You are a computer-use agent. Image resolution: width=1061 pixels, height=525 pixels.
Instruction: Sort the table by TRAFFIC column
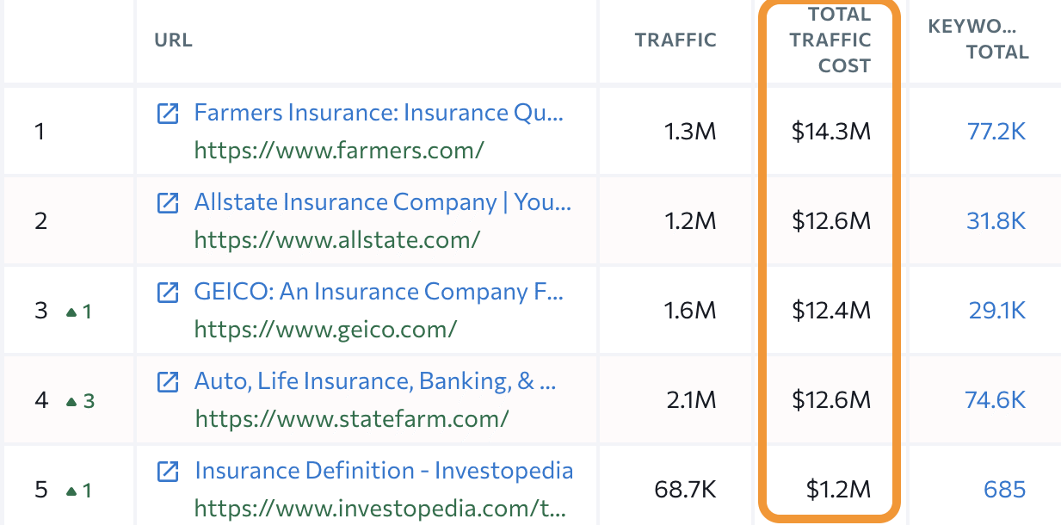point(675,40)
